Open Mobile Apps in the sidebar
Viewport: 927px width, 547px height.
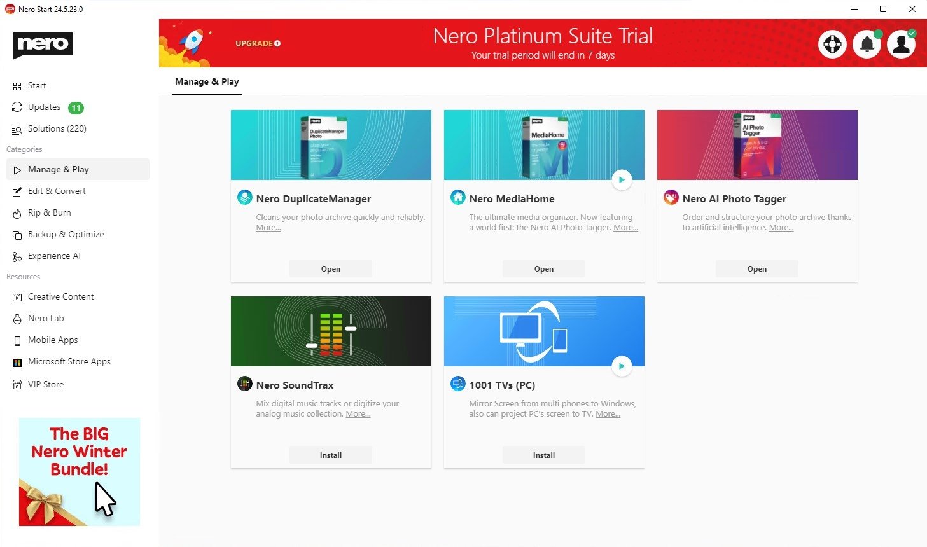point(53,340)
